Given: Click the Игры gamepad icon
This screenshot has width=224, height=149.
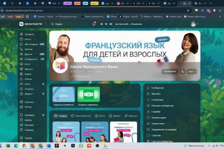Looking at the screenshot, I should pyautogui.click(x=21, y=84).
